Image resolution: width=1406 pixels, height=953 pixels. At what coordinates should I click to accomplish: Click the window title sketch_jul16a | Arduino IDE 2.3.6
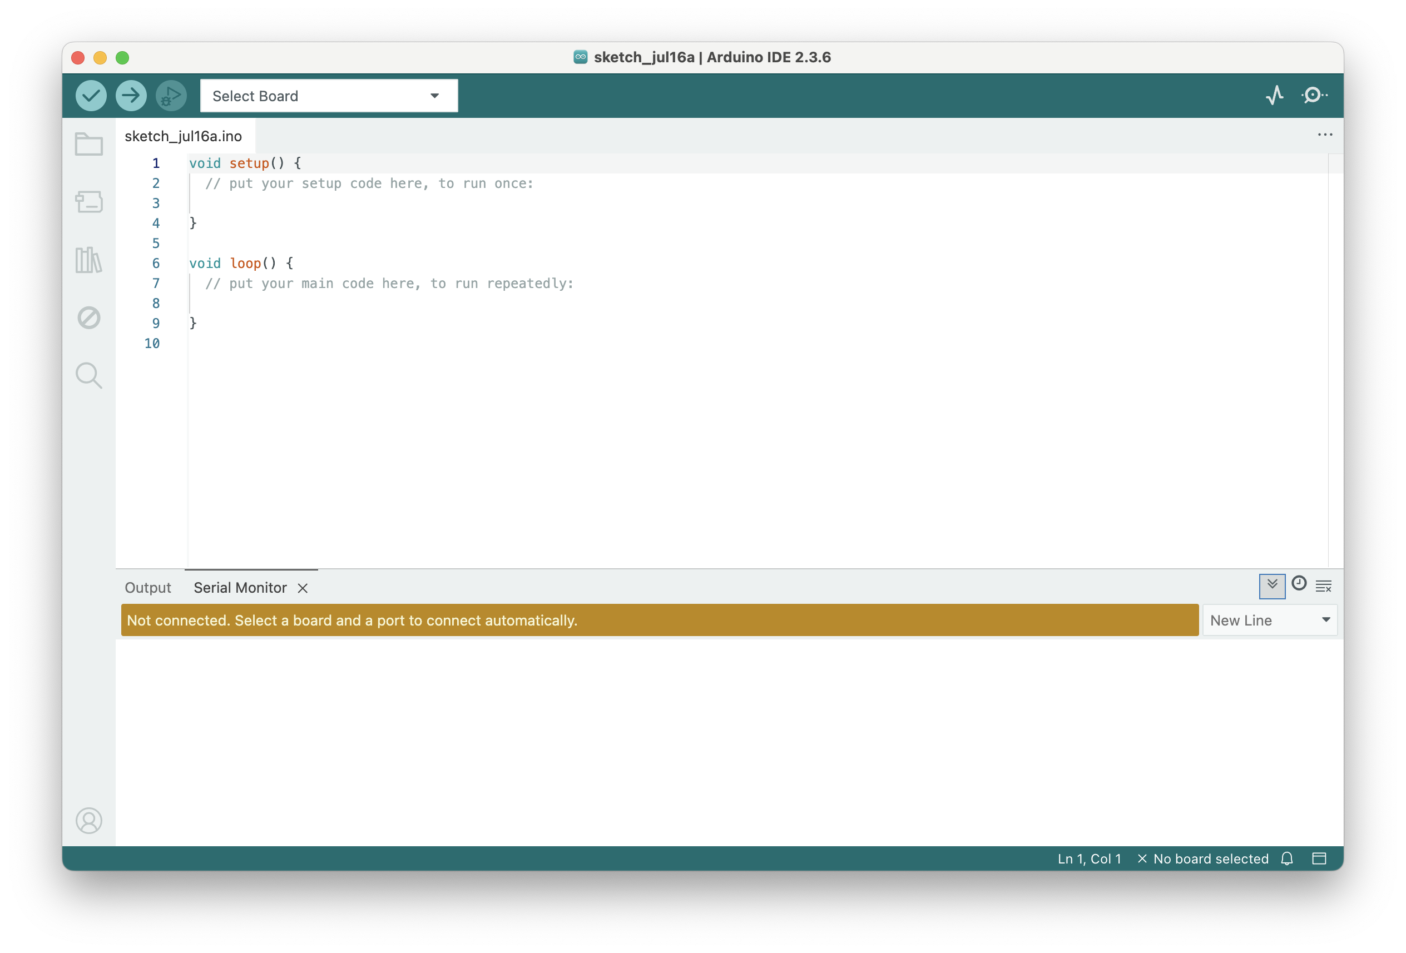pyautogui.click(x=712, y=57)
